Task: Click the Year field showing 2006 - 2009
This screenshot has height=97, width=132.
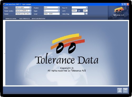Action: click(x=52, y=14)
